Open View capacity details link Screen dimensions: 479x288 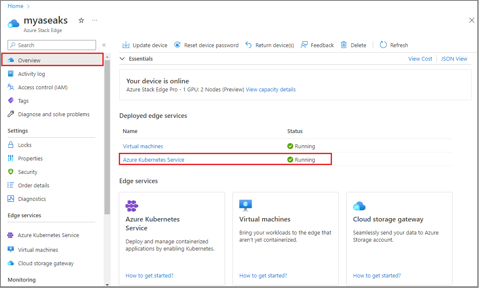[270, 89]
